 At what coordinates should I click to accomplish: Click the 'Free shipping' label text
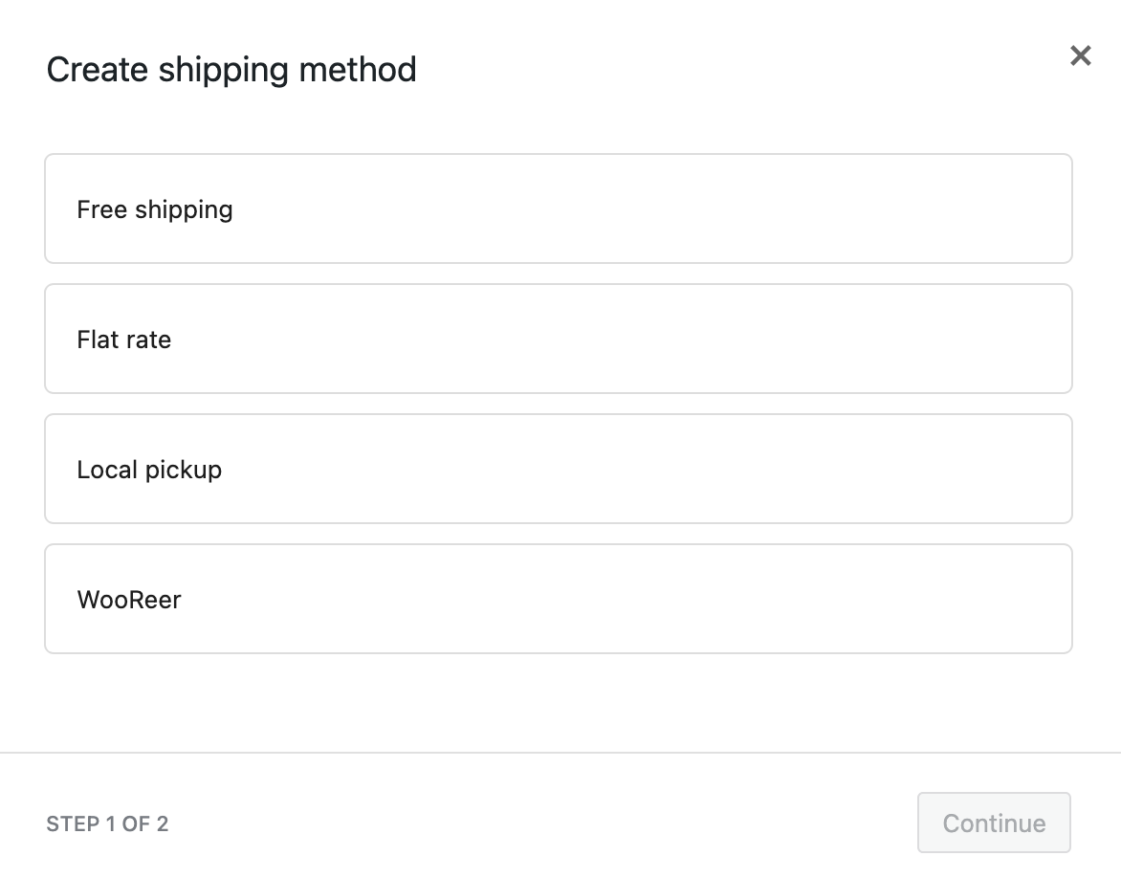(x=155, y=209)
